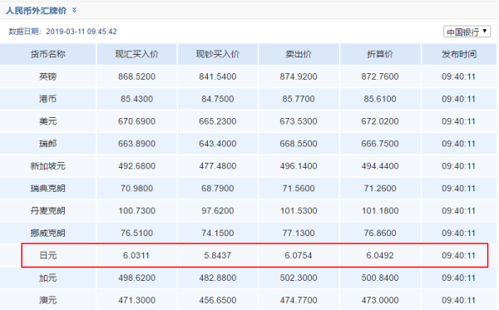
Task: Select the 加元 currency row name
Action: click(x=47, y=278)
